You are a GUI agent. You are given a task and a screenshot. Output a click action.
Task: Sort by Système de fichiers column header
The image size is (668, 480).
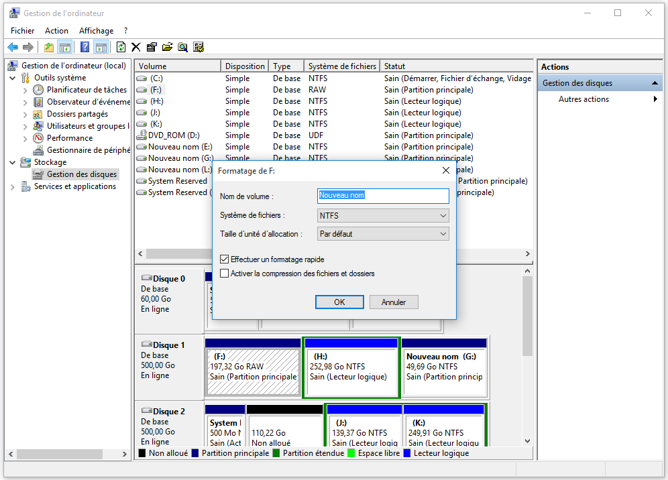[x=342, y=66]
